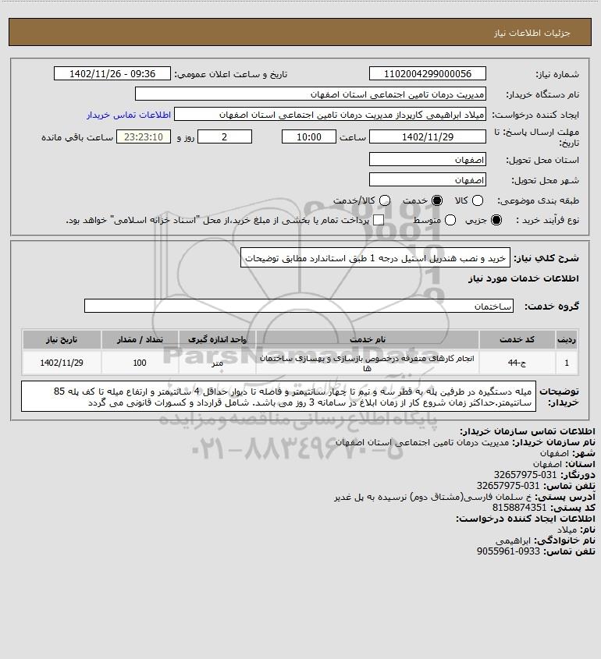Screen dimensions: 601x659
Task: Click the service name cell انجام کارهای متفرقه
Action: point(368,363)
